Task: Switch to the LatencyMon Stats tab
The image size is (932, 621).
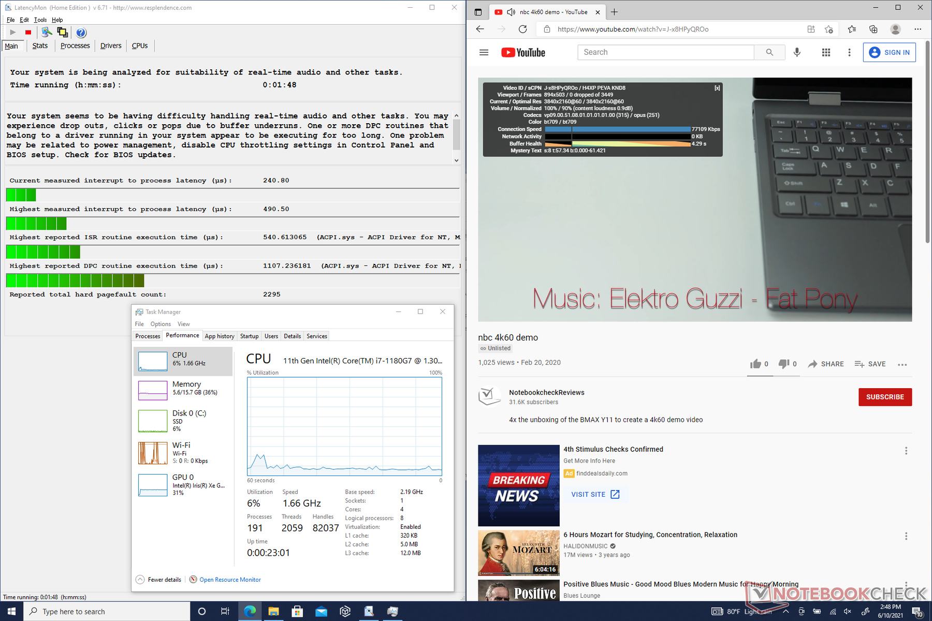Action: coord(40,46)
